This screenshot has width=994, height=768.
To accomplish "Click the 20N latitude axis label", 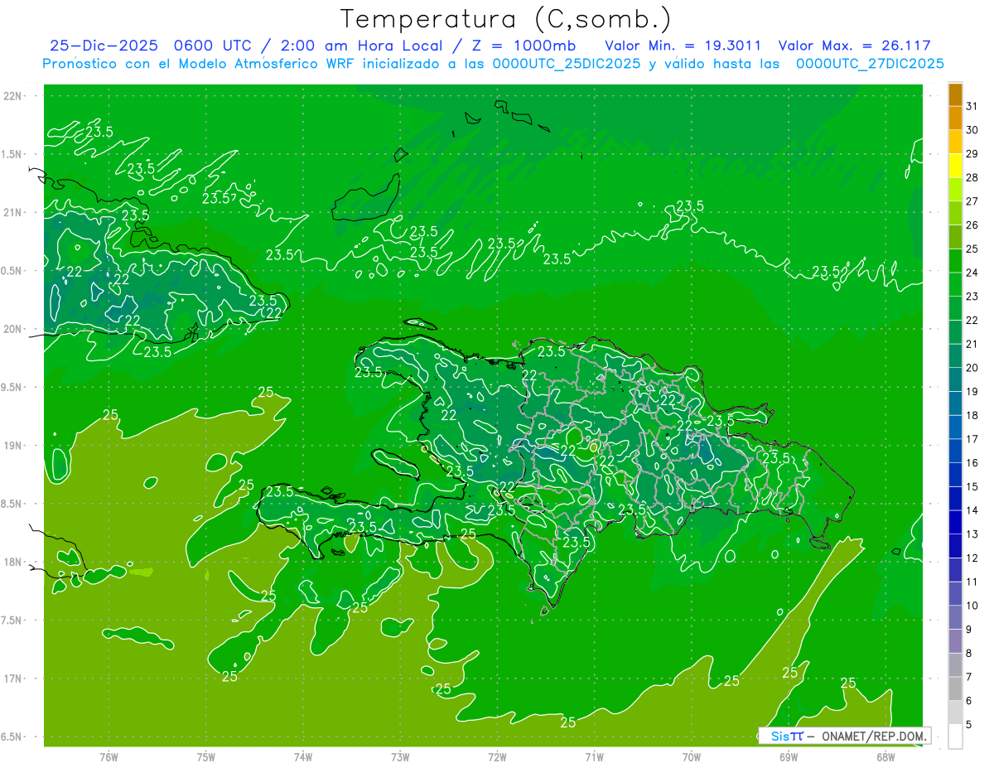I will (12, 329).
